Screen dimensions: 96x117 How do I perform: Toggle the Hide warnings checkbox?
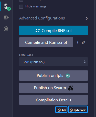coord(21,7)
